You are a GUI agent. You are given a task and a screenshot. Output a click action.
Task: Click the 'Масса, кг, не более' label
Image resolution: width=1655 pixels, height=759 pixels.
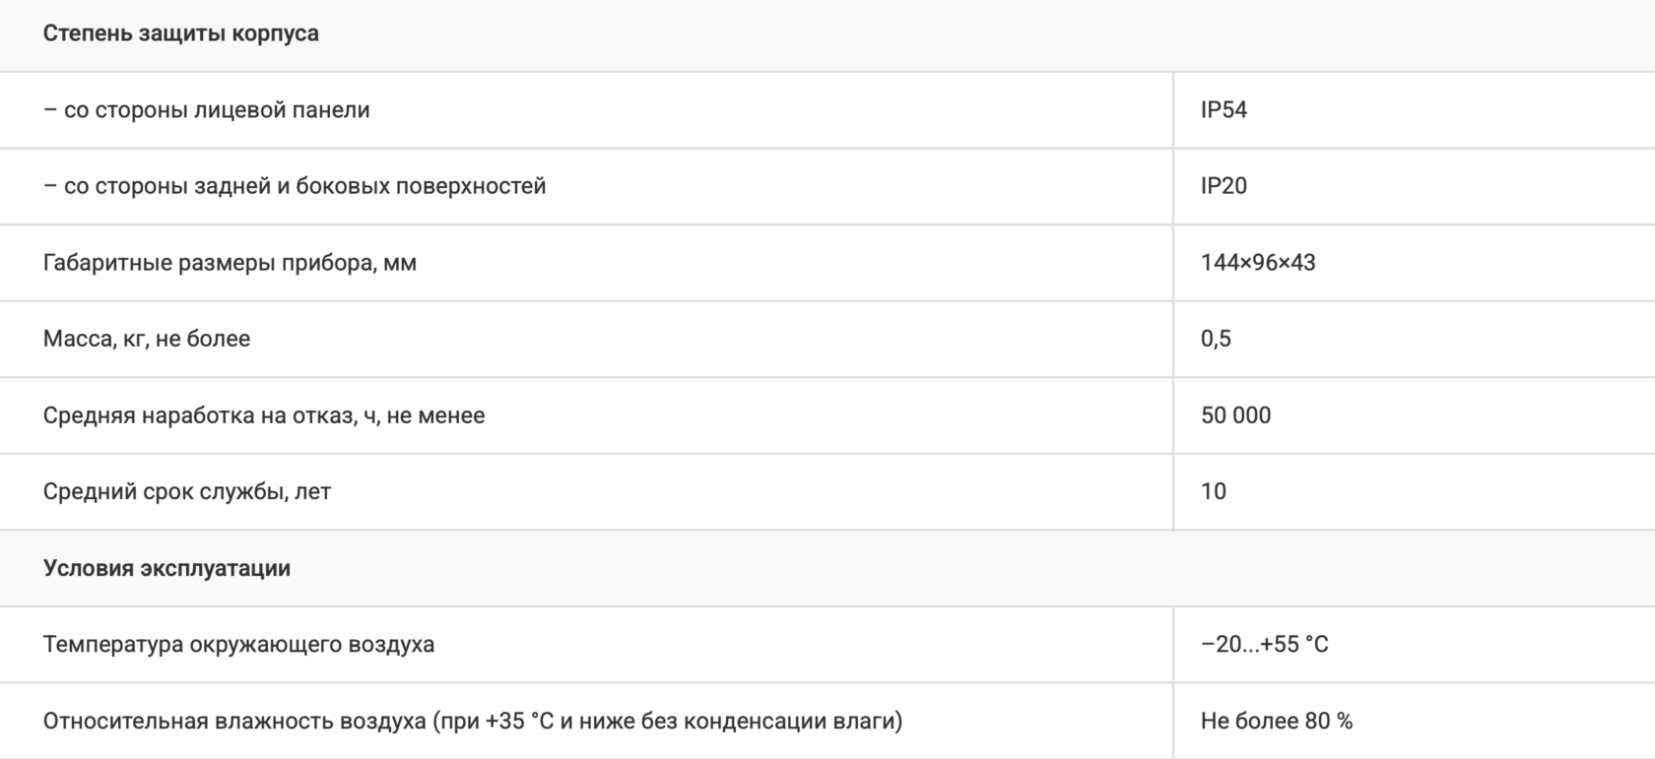[x=147, y=339]
